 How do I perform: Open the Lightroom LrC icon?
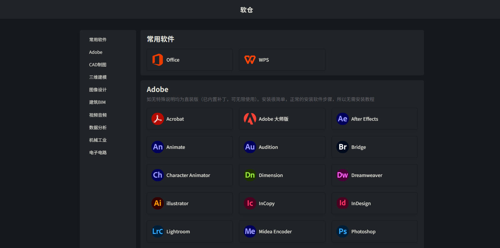point(158,231)
